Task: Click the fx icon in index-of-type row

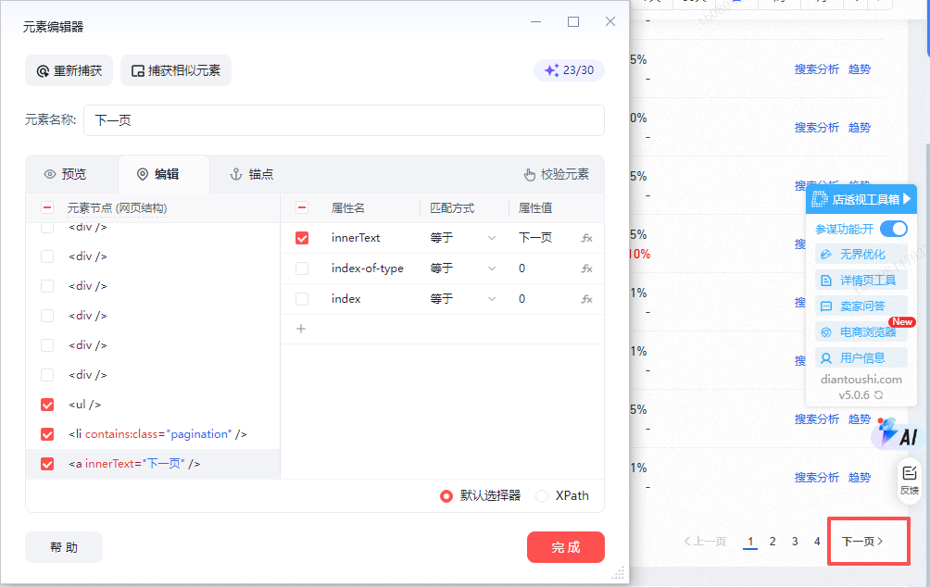Action: [x=586, y=268]
